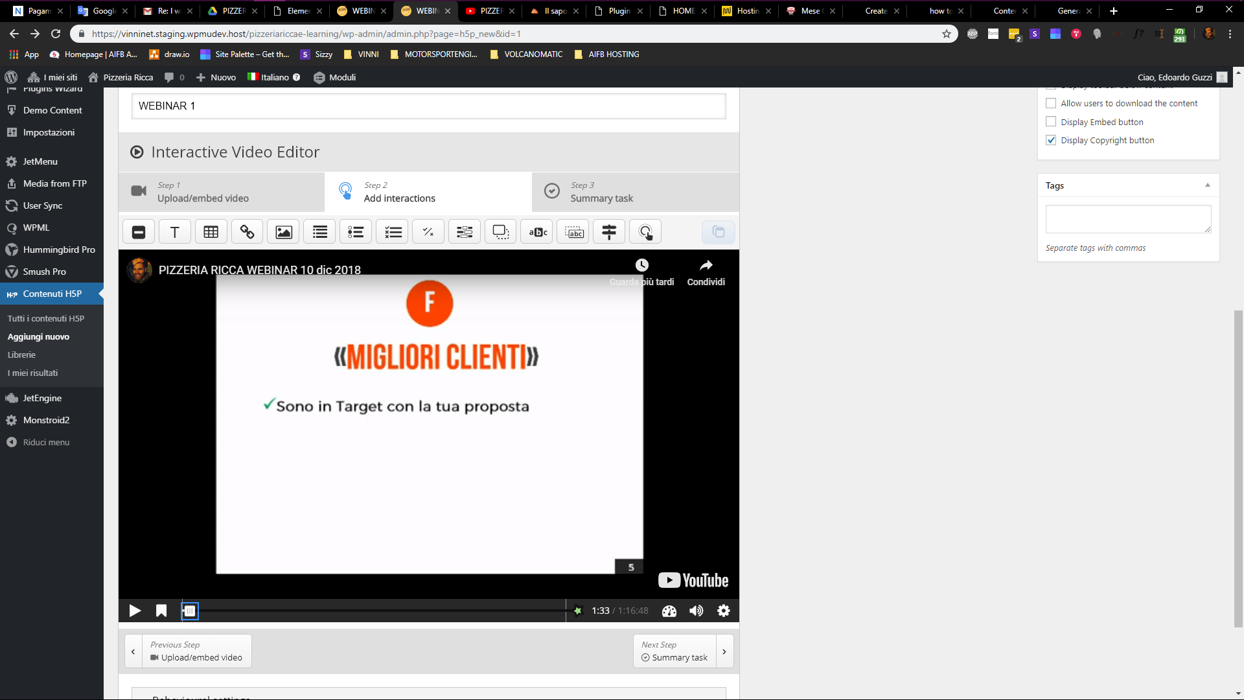Mute the video volume

[697, 611]
